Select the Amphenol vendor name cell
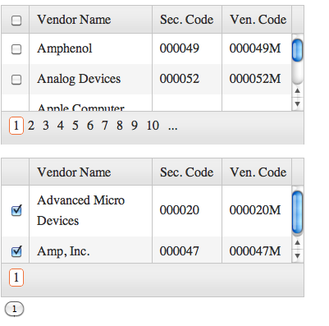 90,48
